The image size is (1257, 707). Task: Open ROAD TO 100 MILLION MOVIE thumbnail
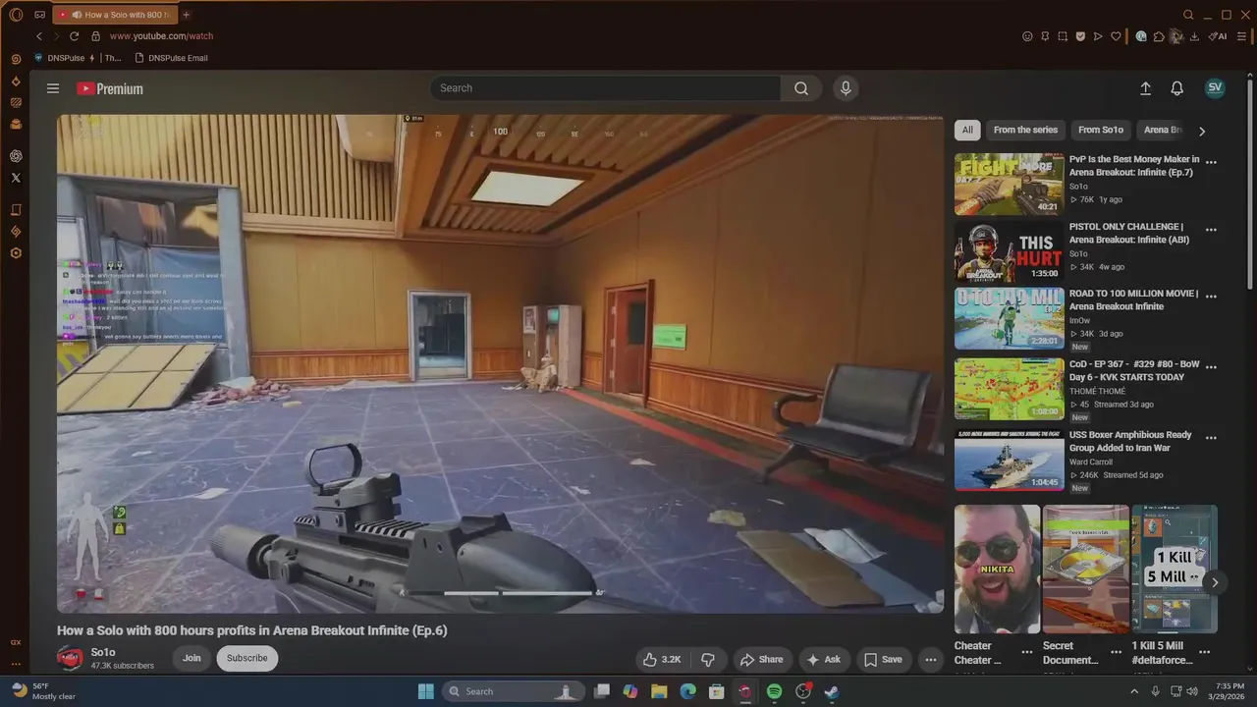1009,318
